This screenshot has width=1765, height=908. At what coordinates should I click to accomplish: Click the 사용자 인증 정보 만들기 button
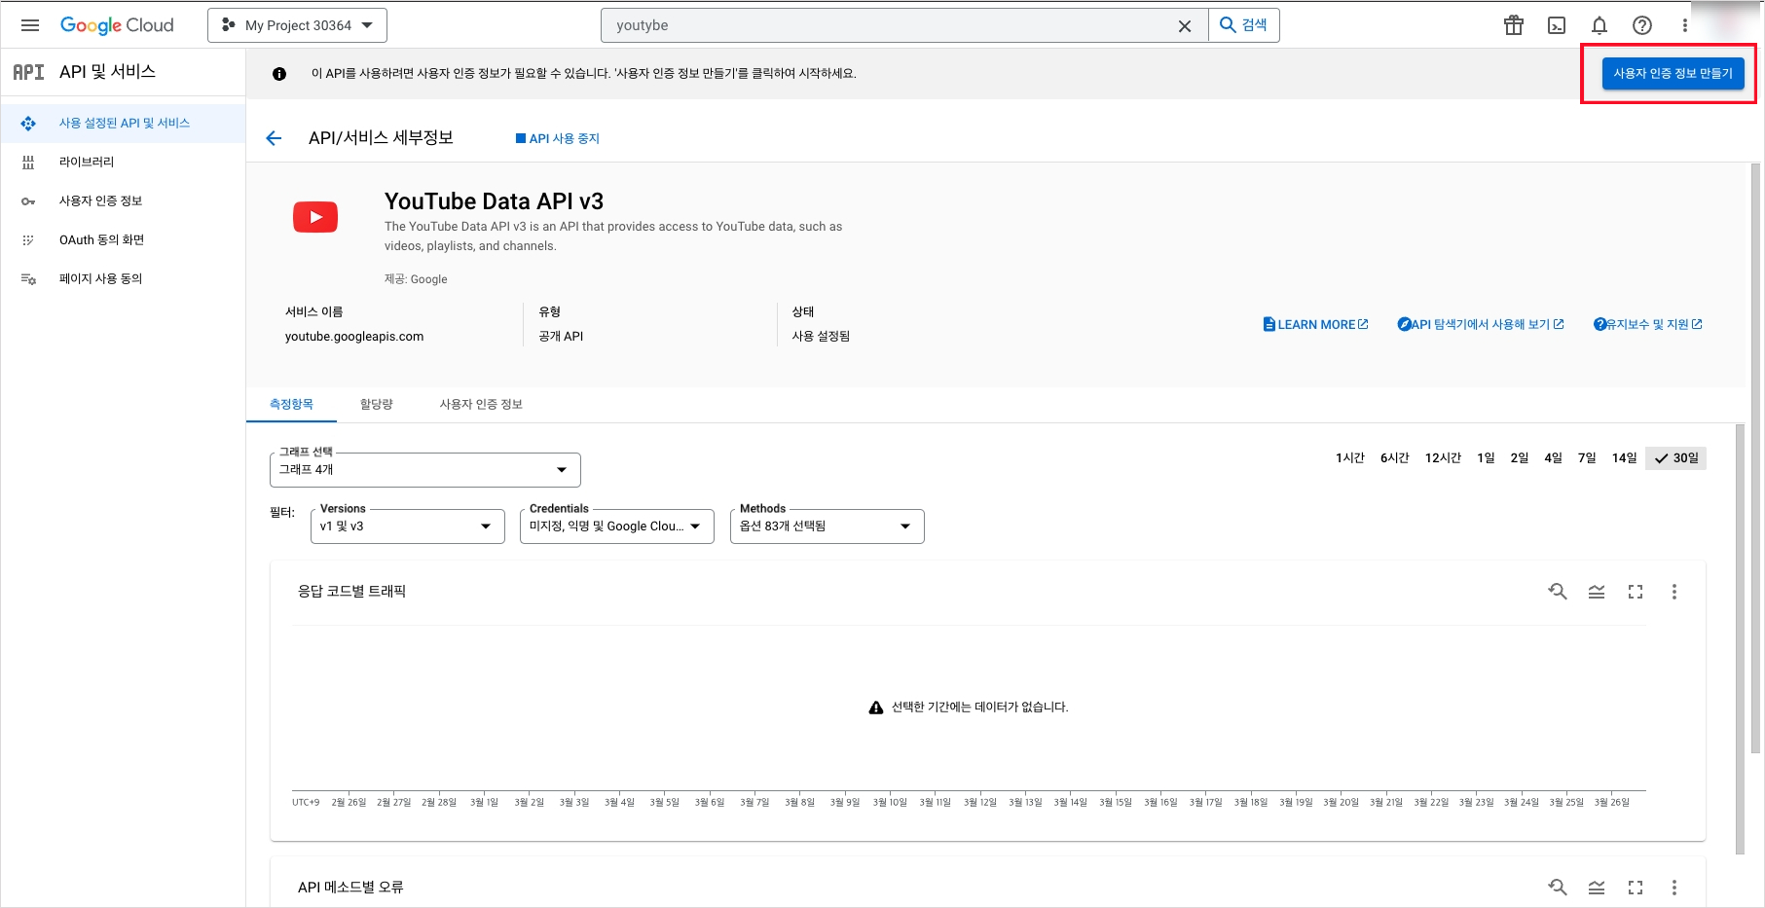[1673, 73]
